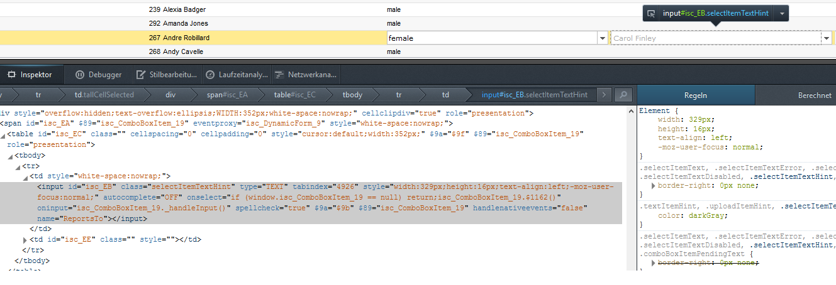The image size is (836, 285).
Task: Select the row 268 Andy Cavelle
Action: coord(418,51)
